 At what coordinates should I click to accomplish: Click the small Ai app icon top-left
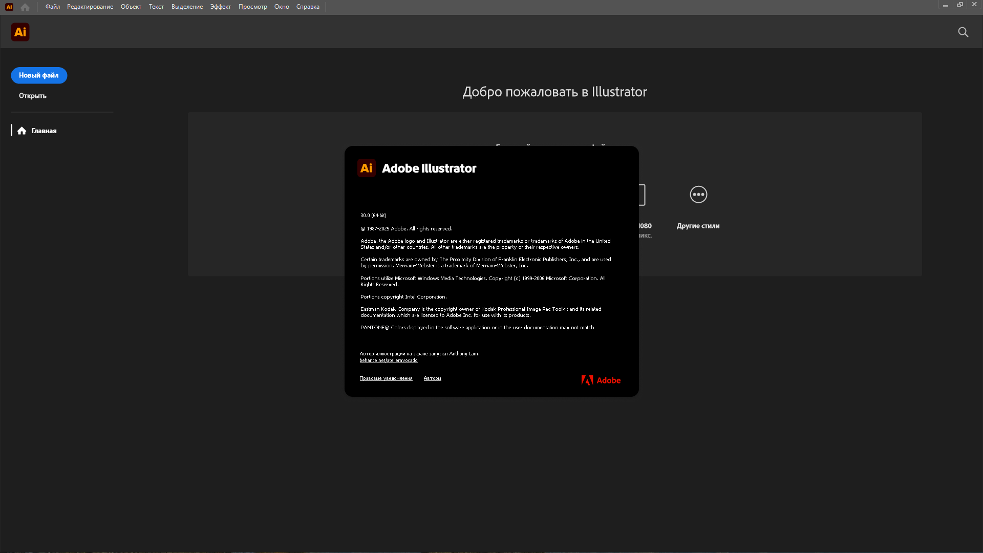(x=9, y=7)
